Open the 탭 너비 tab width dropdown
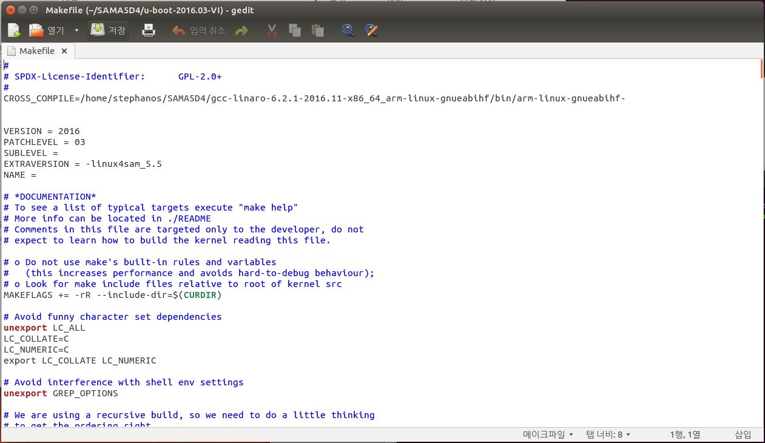The height and width of the screenshot is (443, 765). click(x=608, y=435)
